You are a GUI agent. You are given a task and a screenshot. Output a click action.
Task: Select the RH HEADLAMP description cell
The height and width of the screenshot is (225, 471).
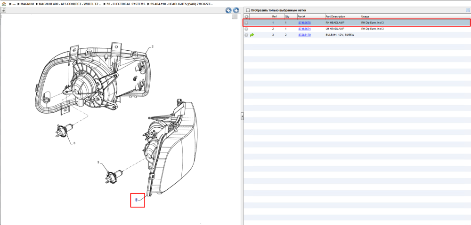[334, 23]
